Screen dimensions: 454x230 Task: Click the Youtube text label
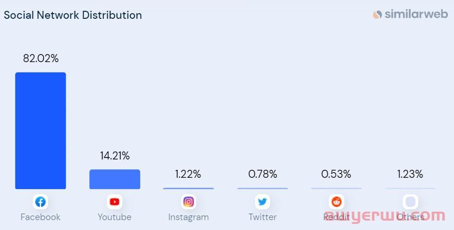[114, 217]
